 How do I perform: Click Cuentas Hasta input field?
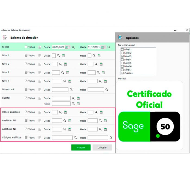(x=61, y=104)
